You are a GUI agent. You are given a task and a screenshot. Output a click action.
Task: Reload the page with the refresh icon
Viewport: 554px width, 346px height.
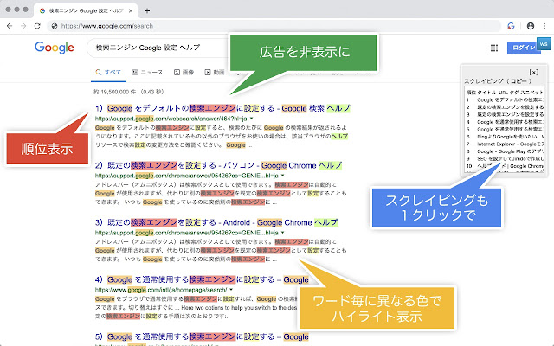[x=37, y=26]
